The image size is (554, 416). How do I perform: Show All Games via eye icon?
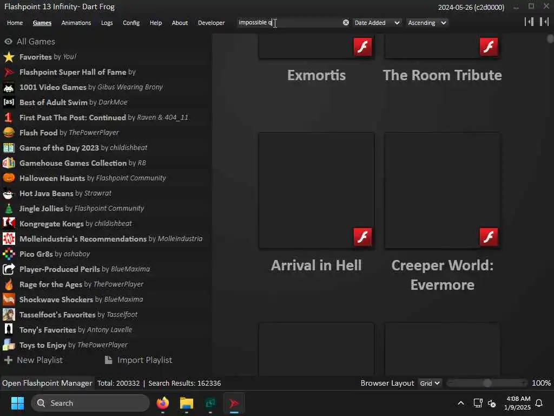coord(8,42)
